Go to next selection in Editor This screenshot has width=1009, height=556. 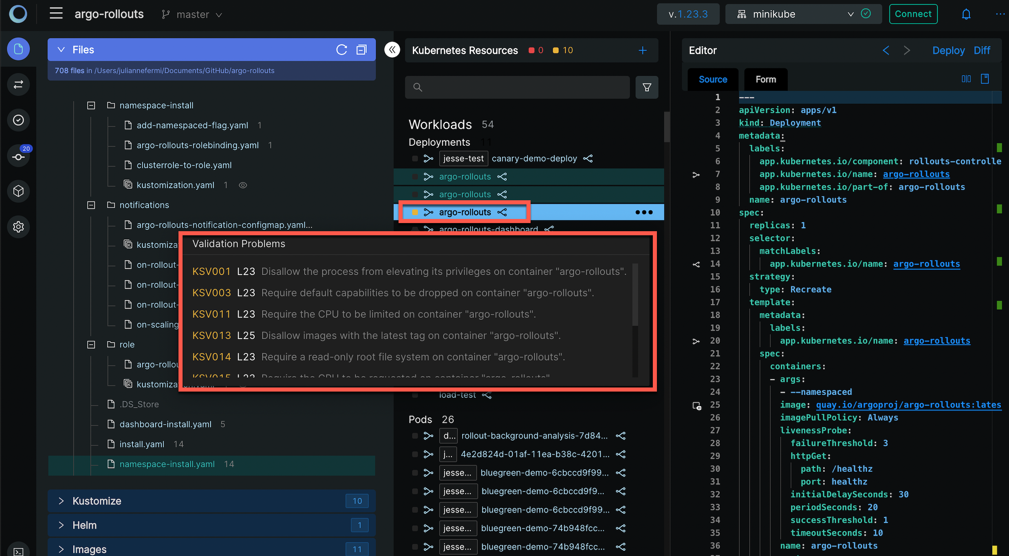(906, 50)
